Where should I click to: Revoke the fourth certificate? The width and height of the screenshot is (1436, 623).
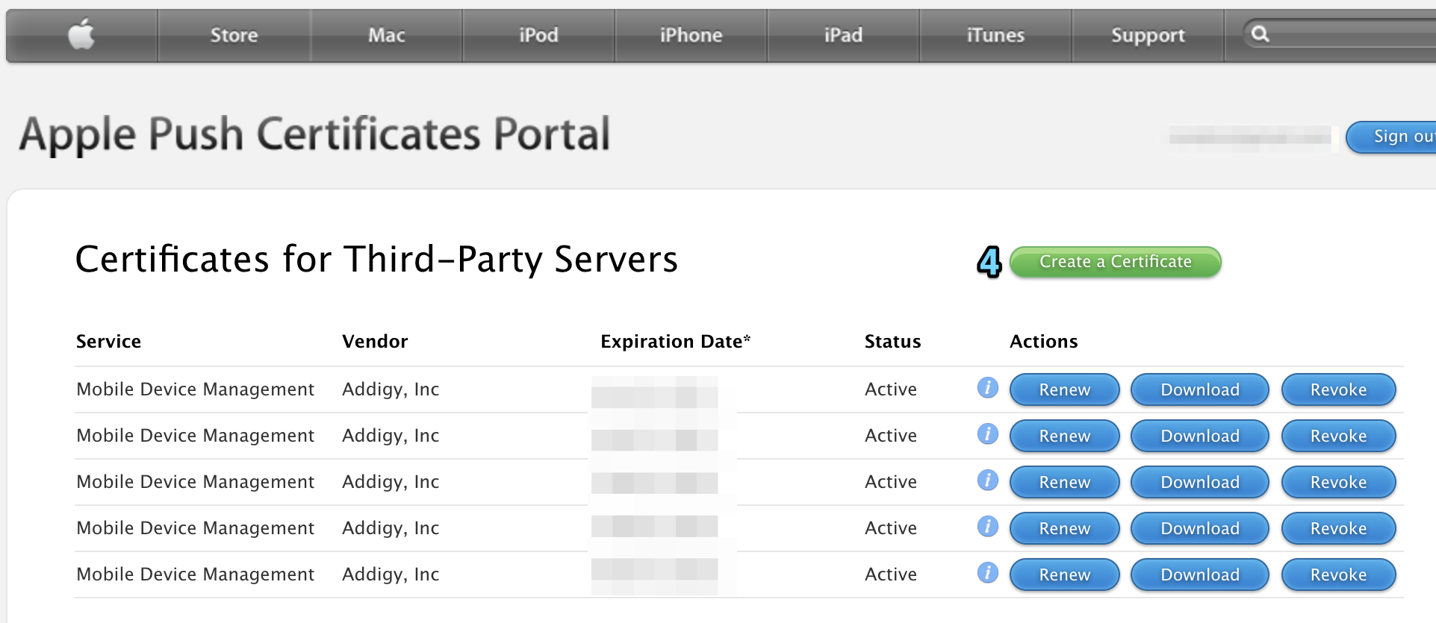point(1338,528)
